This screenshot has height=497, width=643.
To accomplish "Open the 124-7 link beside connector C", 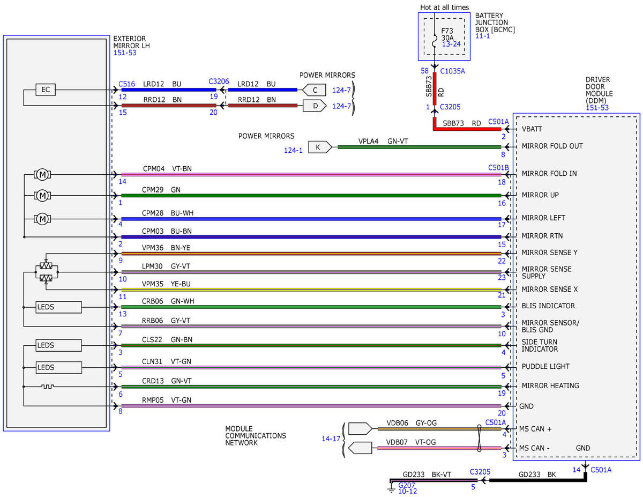I will tap(341, 91).
